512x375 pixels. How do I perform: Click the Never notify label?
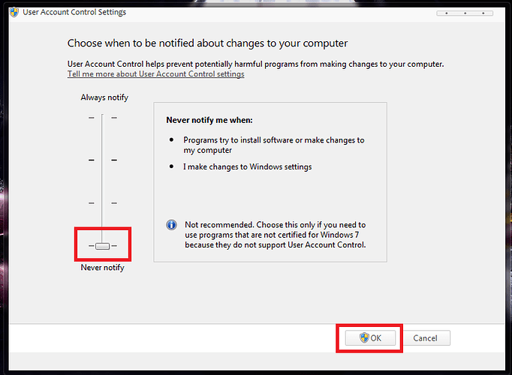[102, 268]
